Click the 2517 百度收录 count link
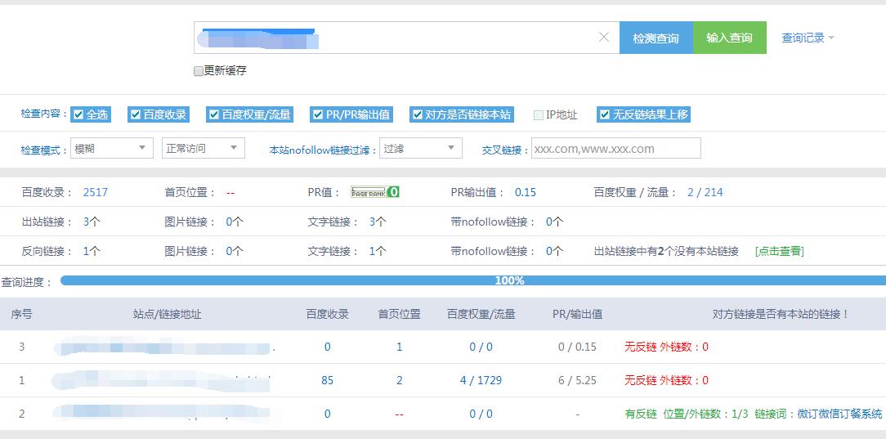This screenshot has width=886, height=439. 96,192
